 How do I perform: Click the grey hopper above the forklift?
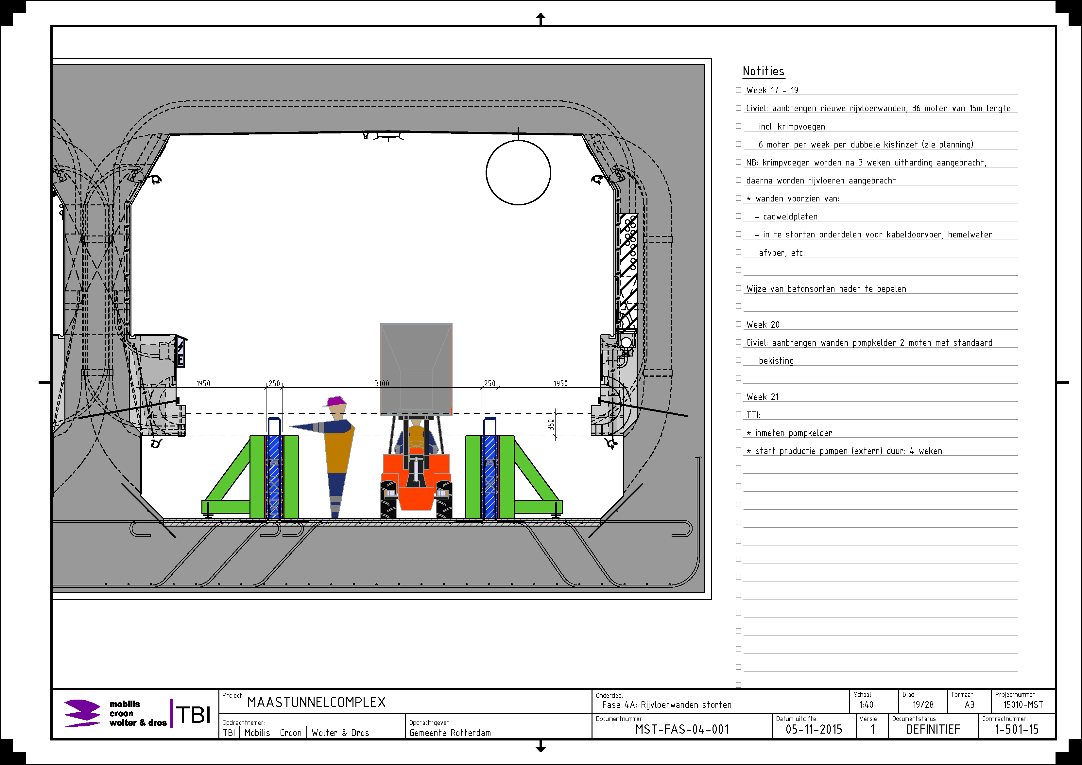(x=416, y=369)
